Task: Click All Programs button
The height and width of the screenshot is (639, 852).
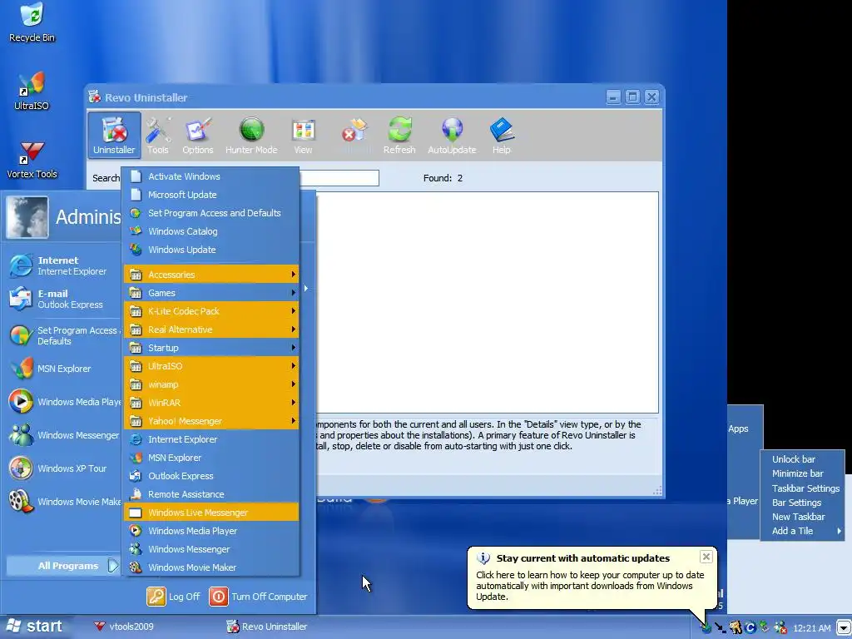Action: coord(62,566)
